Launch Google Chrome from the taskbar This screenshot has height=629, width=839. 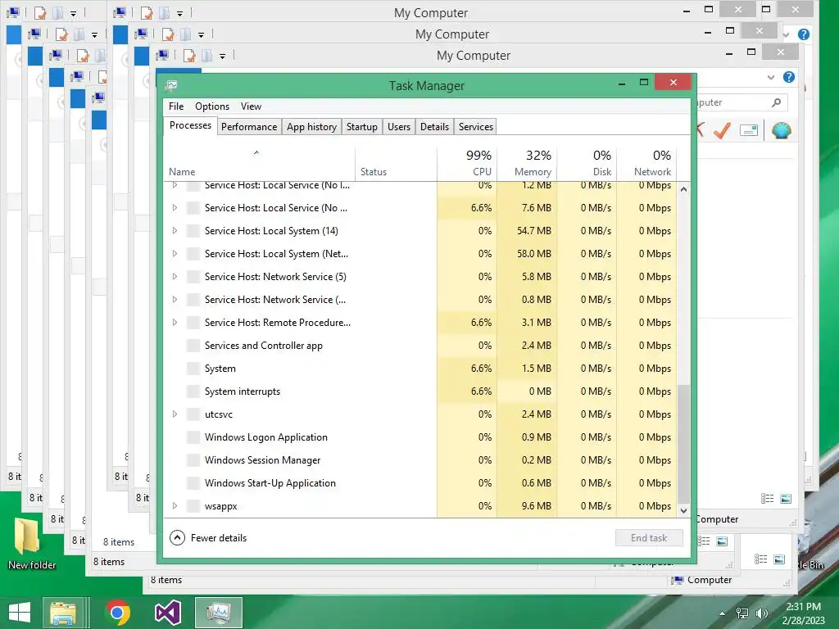point(118,613)
